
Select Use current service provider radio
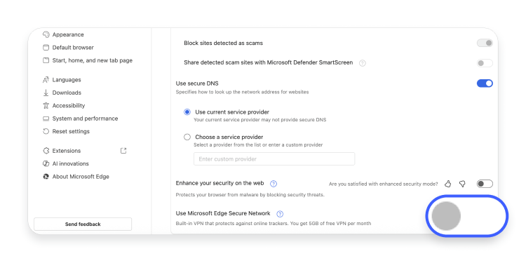click(187, 112)
